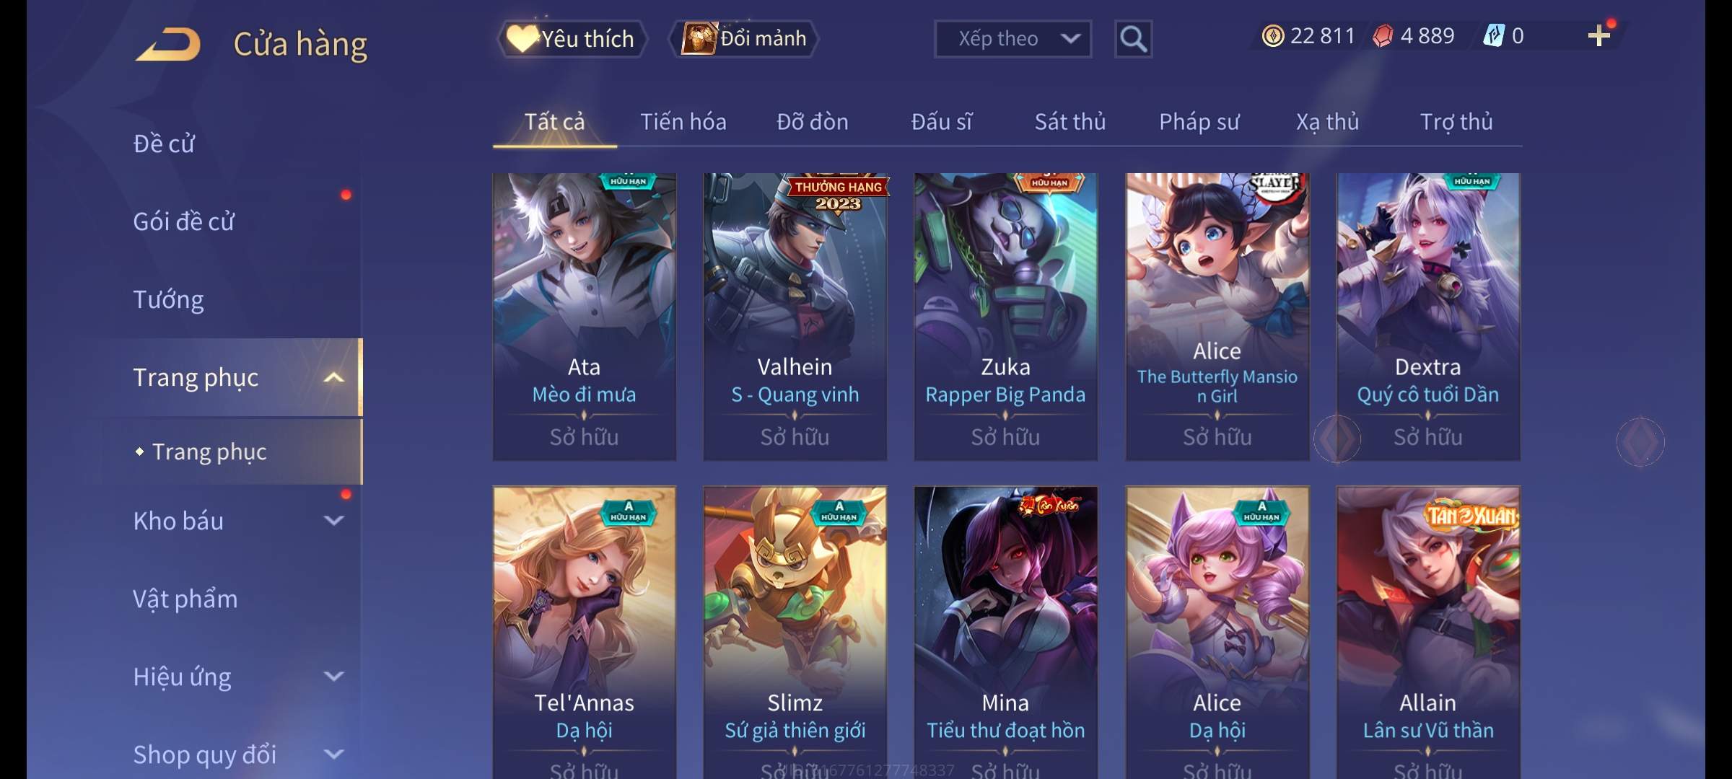Expand the Kho báu section
Screen dimensions: 1732x779
tap(333, 521)
